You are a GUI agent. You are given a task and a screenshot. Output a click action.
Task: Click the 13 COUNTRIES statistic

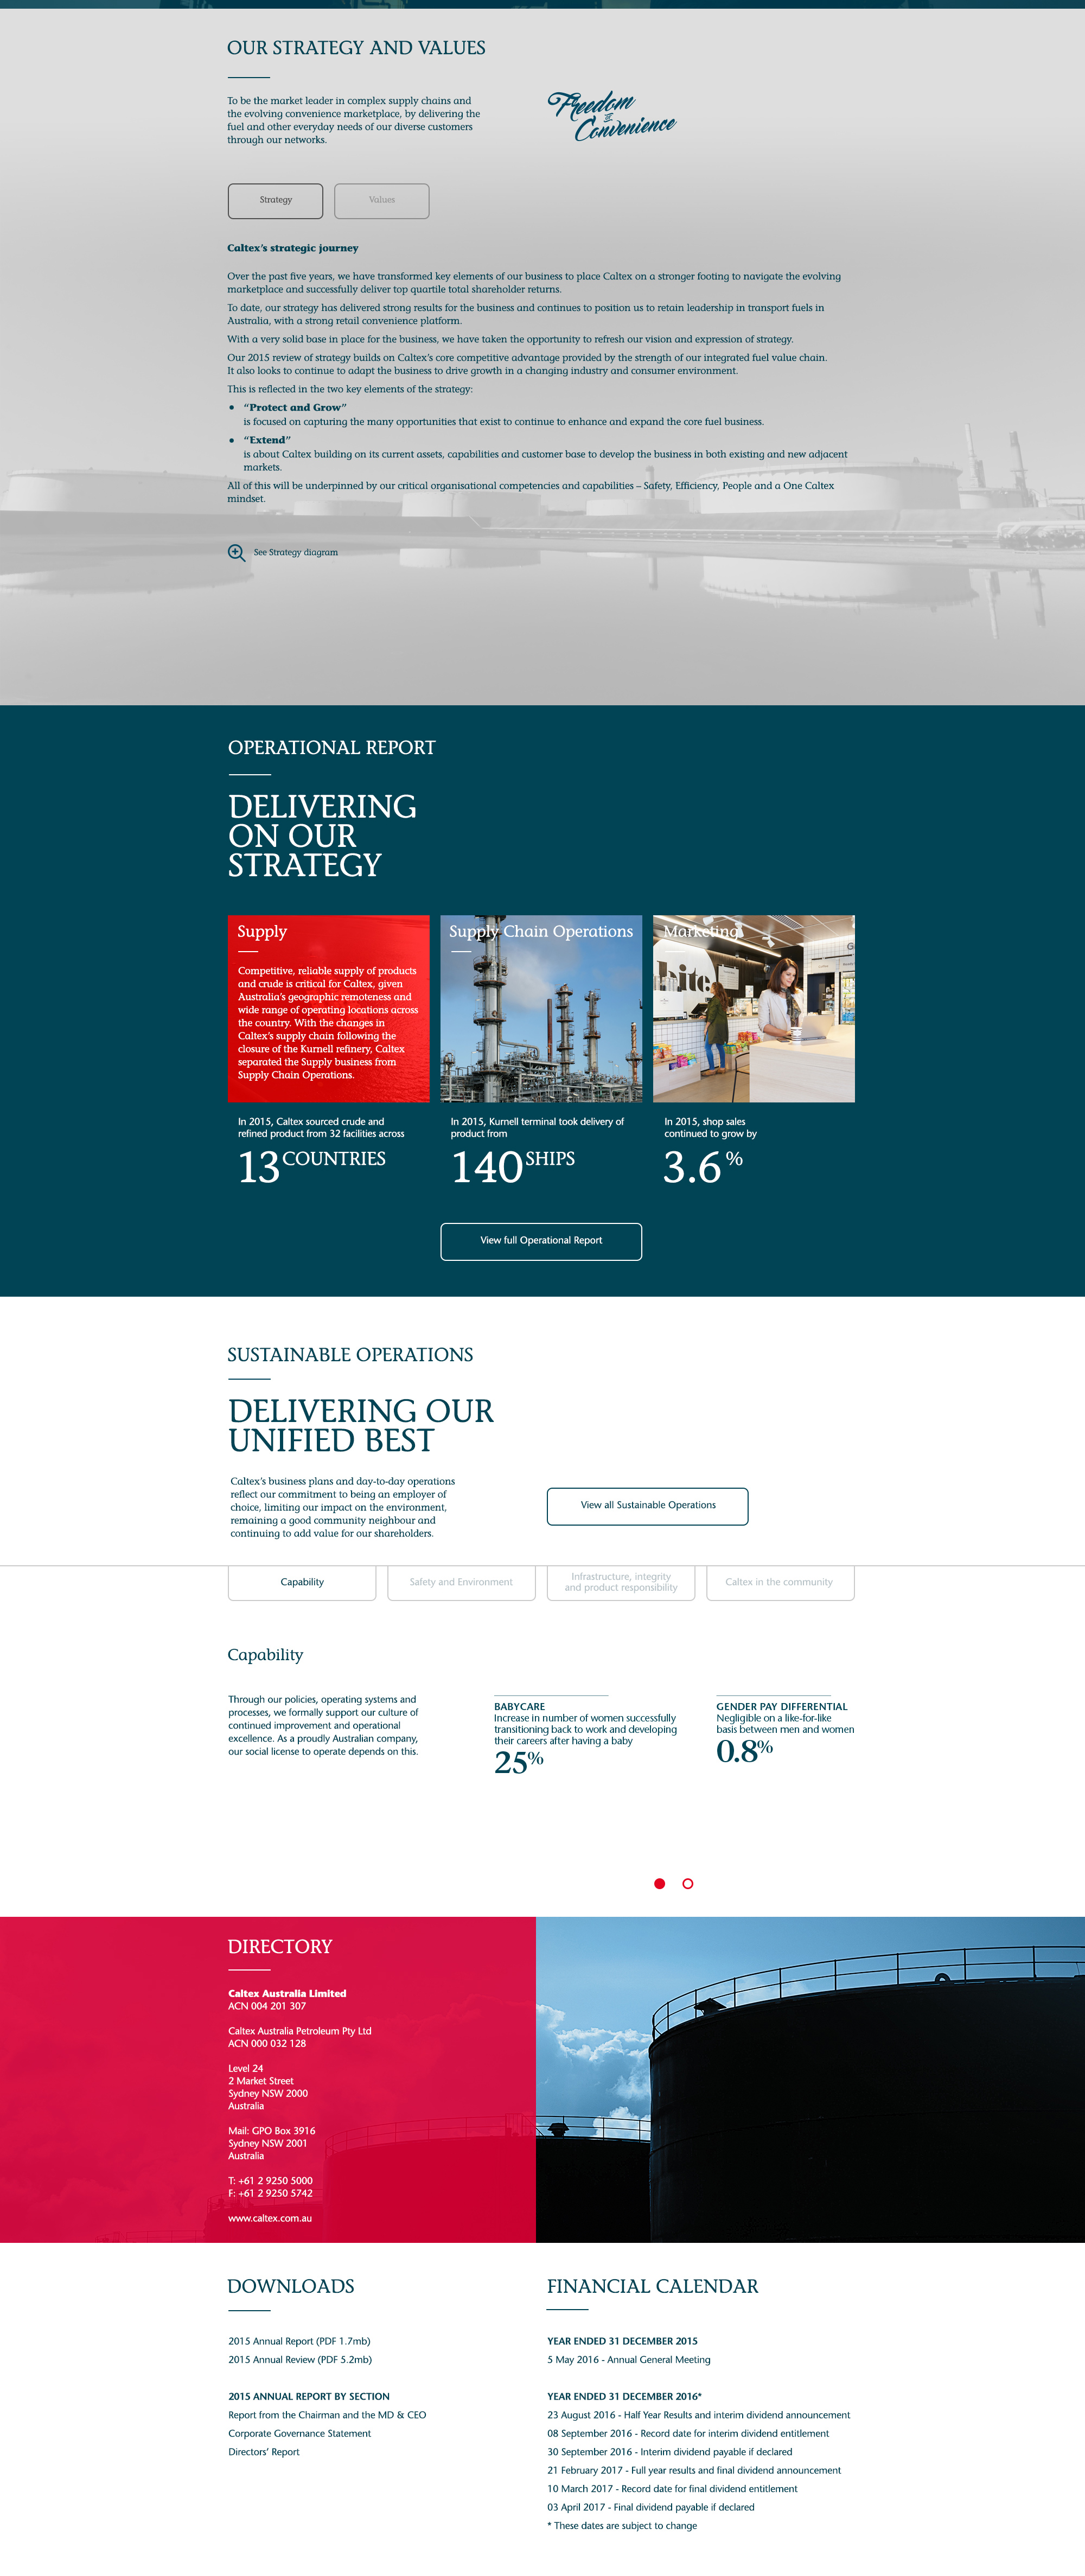pos(312,1166)
